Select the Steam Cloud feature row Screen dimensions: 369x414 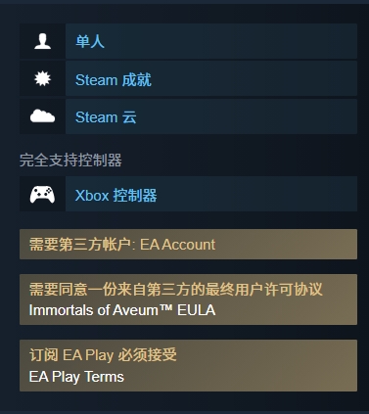coord(188,116)
